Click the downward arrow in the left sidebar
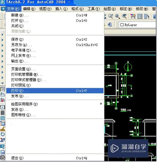The height and width of the screenshot is (162, 157). [2, 83]
